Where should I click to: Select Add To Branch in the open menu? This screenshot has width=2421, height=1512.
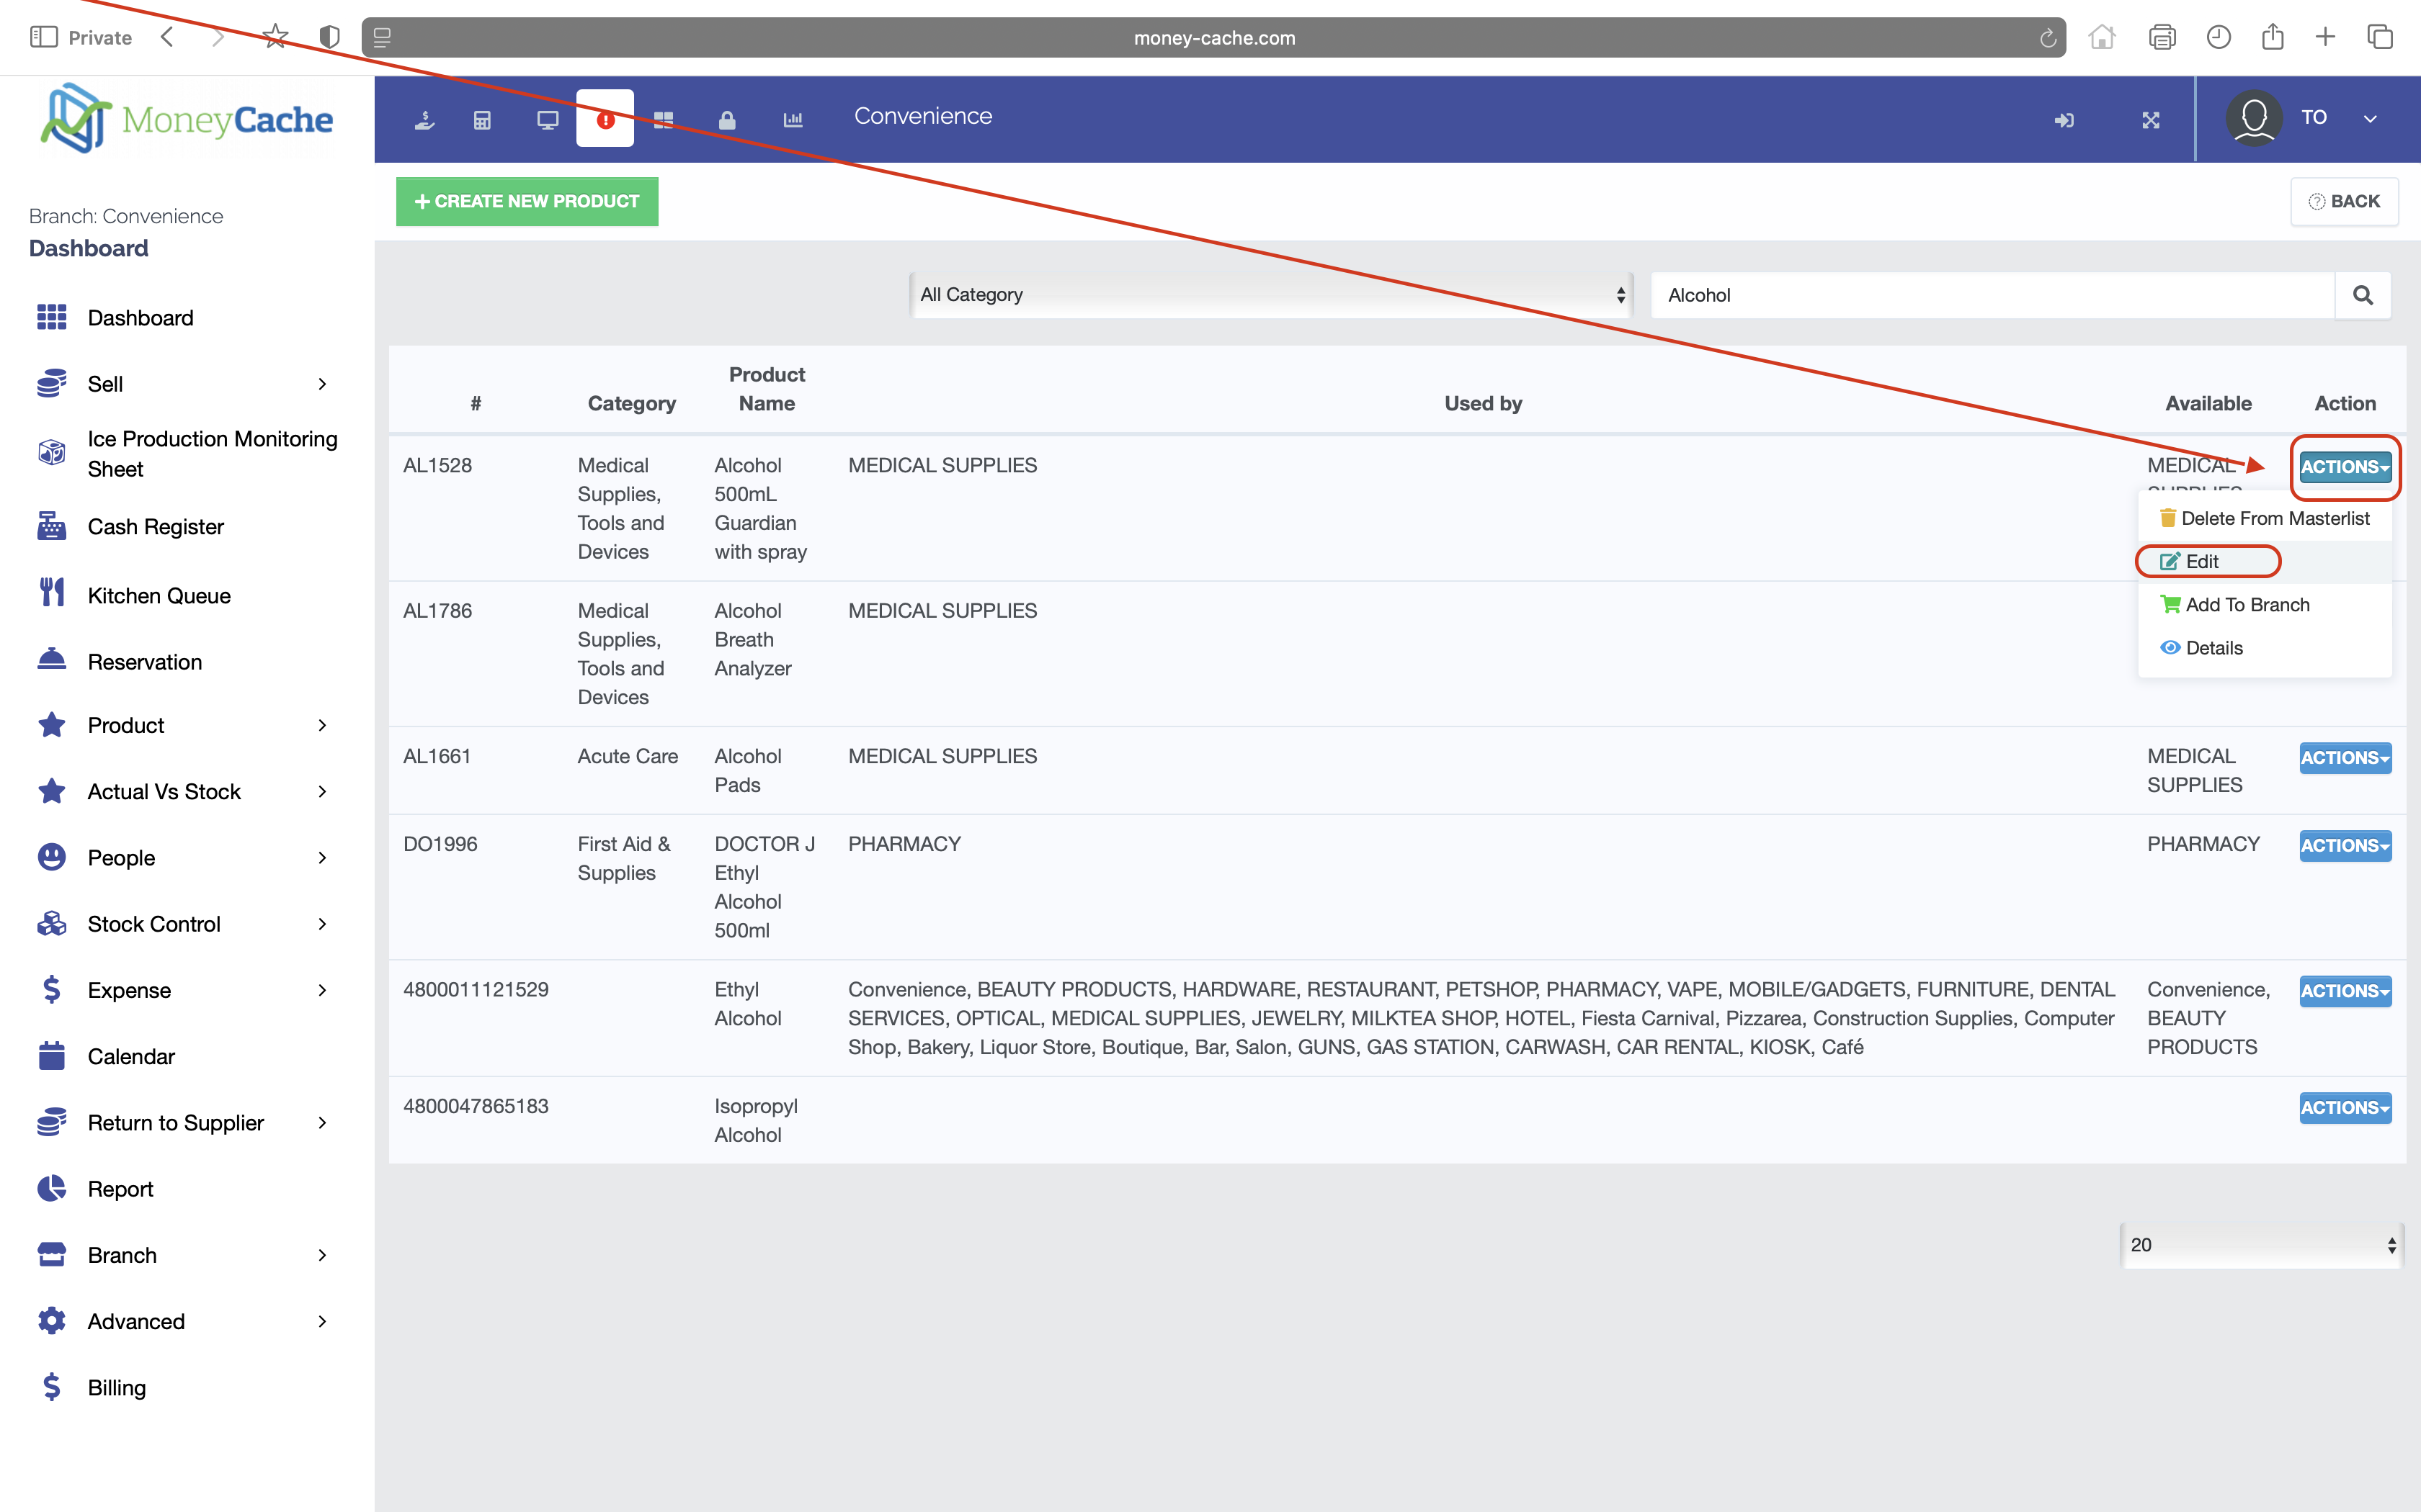[2248, 604]
